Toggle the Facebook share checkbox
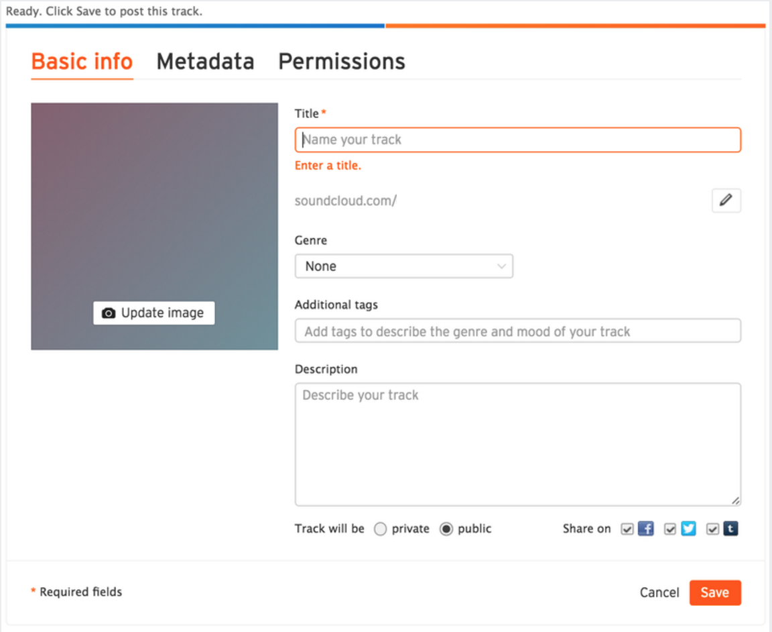Image resolution: width=772 pixels, height=632 pixels. tap(627, 529)
